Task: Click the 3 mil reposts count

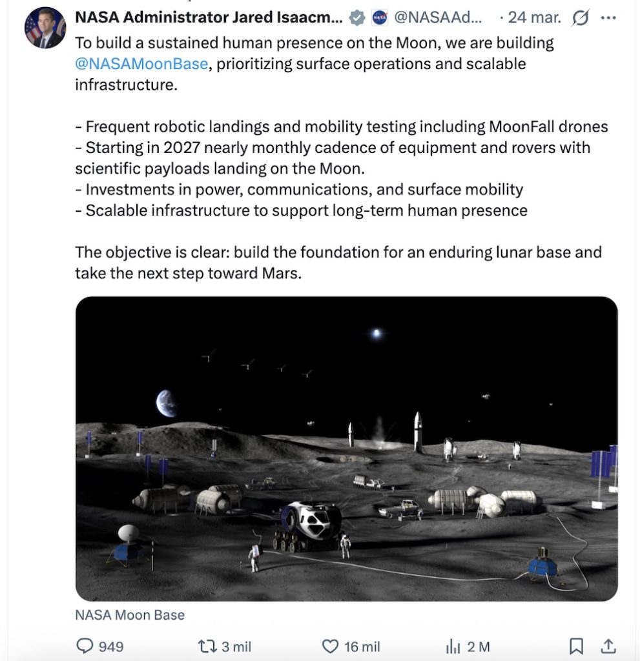Action: tap(236, 646)
